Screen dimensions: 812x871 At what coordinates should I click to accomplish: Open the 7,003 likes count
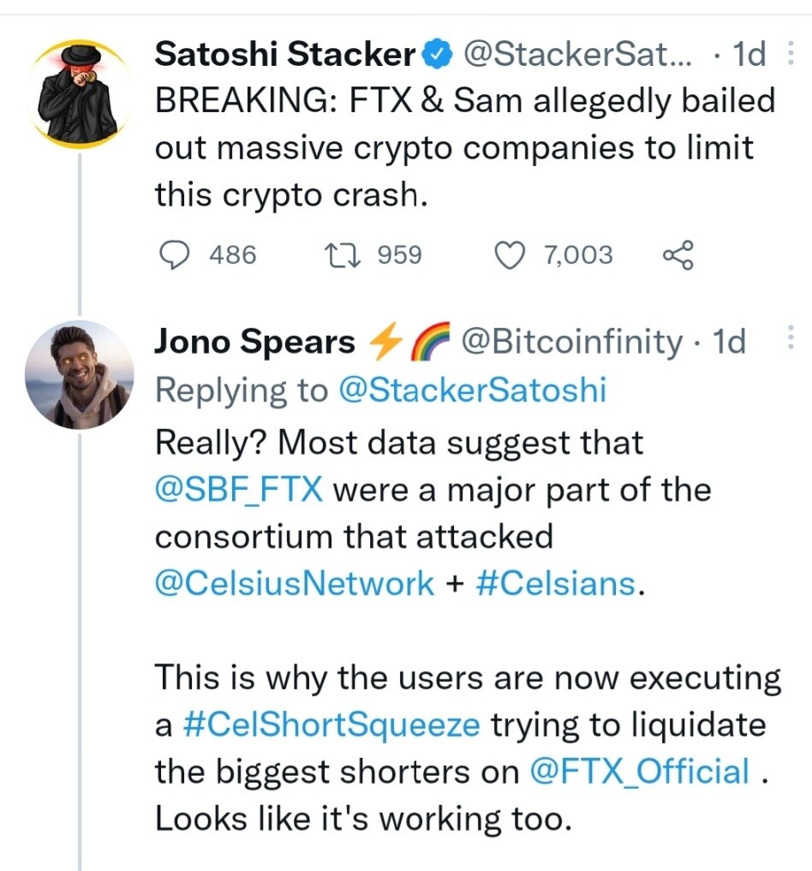578,255
